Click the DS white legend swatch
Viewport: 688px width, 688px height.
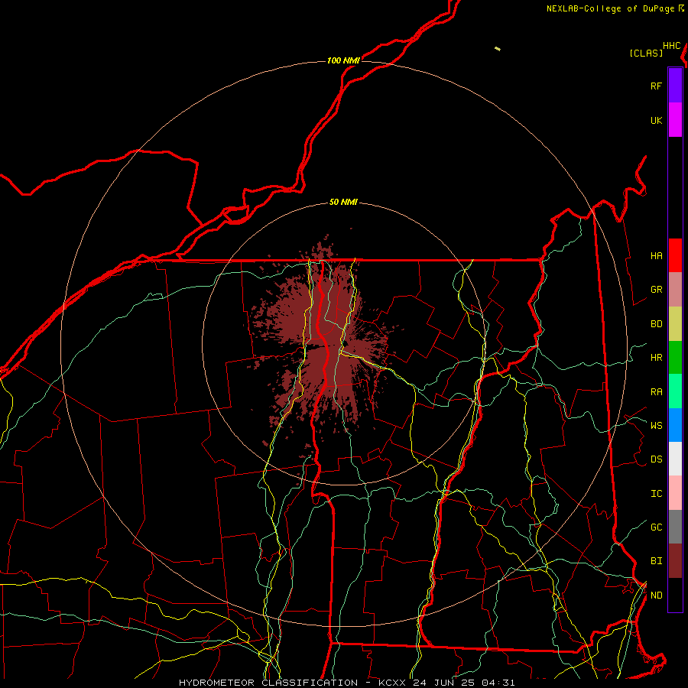tap(675, 459)
